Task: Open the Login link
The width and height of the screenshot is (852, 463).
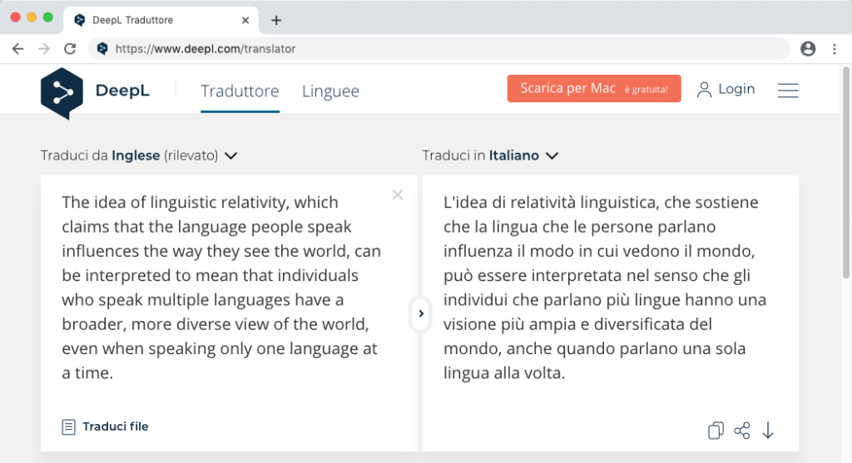Action: tap(726, 89)
